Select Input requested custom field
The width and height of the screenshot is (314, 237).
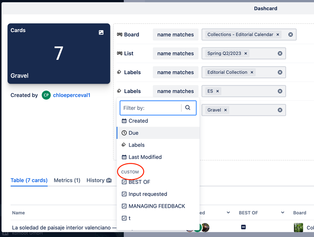[x=158, y=194]
